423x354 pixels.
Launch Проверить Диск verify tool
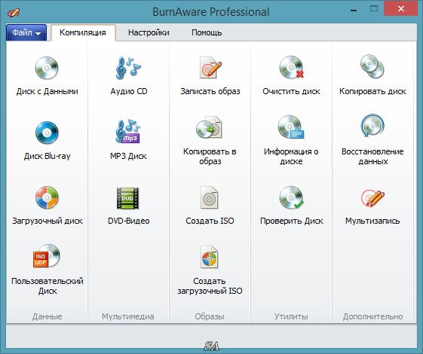pyautogui.click(x=291, y=206)
